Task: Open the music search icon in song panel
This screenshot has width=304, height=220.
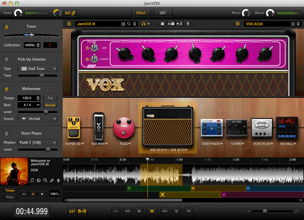Action: 45,180
